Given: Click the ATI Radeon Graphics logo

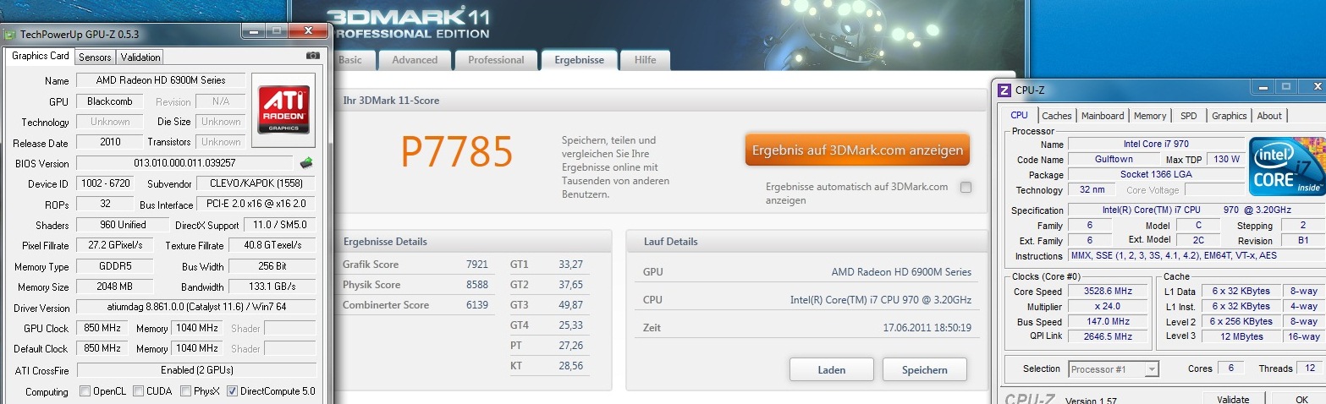Looking at the screenshot, I should click(284, 111).
